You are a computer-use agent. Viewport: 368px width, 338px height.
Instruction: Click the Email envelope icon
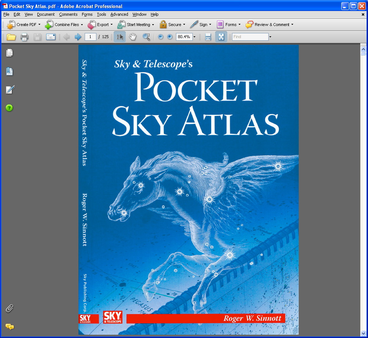51,37
